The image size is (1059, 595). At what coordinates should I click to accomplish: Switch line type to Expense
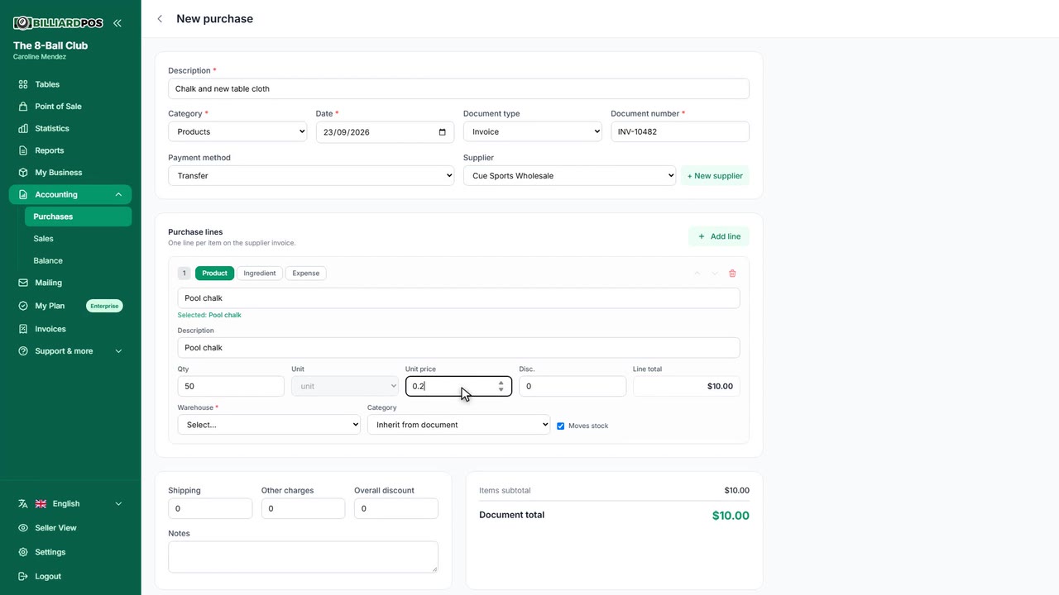click(305, 274)
